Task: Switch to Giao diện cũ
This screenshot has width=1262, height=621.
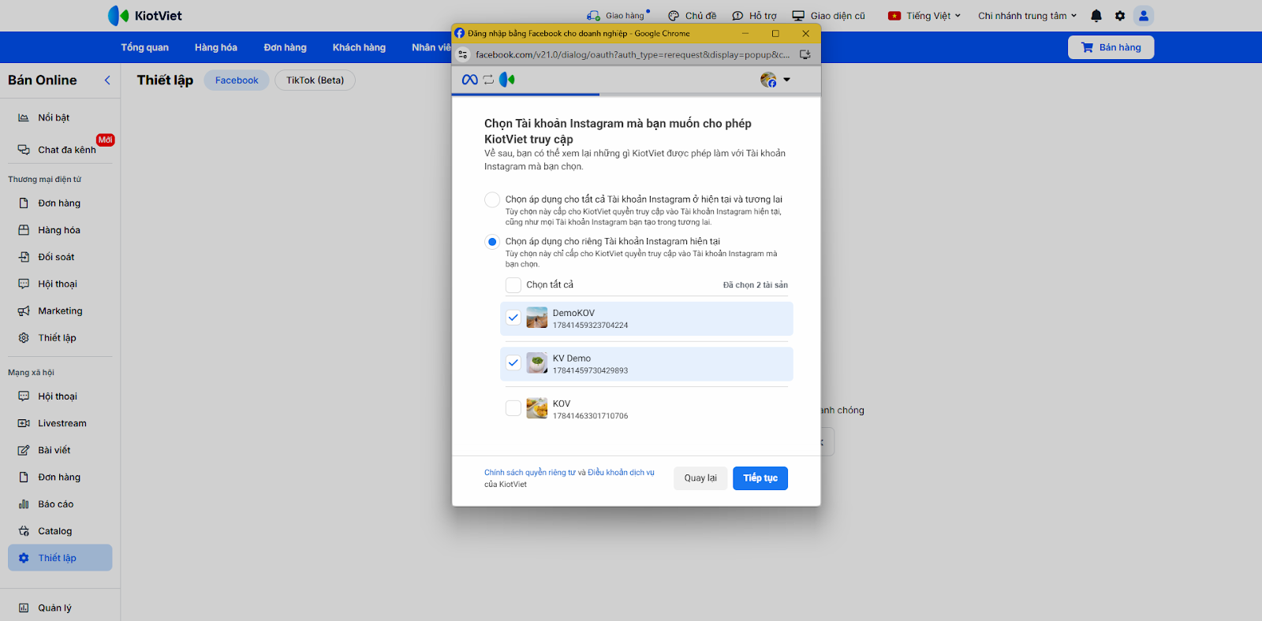Action: tap(828, 16)
